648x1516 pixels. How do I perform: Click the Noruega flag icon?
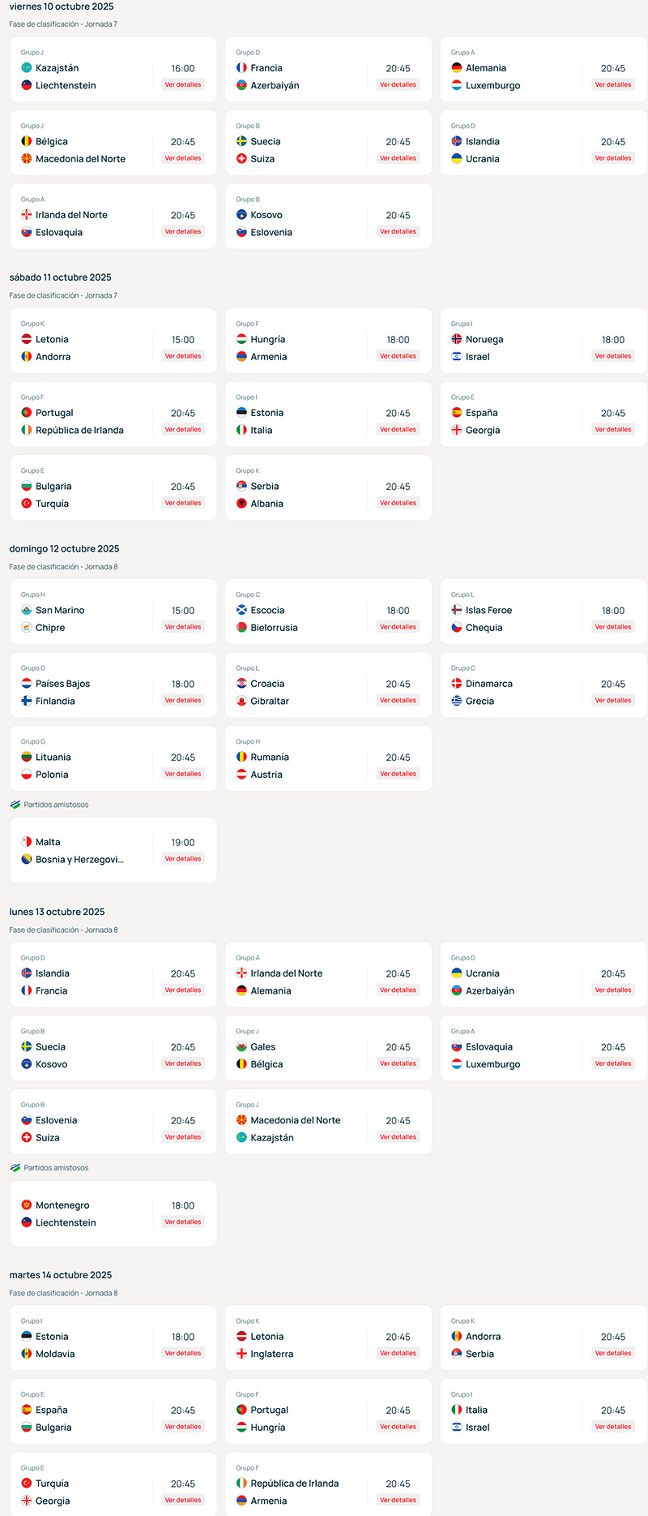coord(457,339)
